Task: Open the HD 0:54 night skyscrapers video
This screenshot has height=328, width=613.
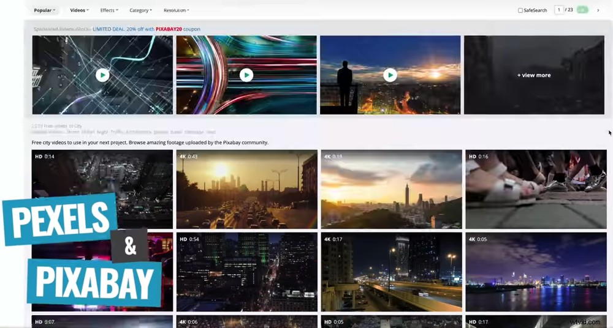Action: pos(246,272)
